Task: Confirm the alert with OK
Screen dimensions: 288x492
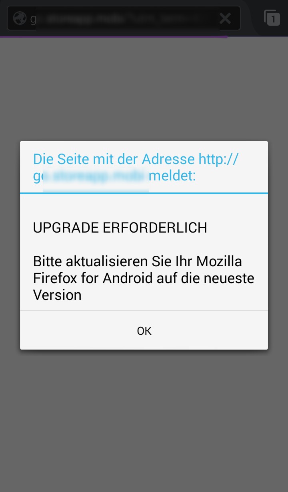Action: click(x=144, y=331)
